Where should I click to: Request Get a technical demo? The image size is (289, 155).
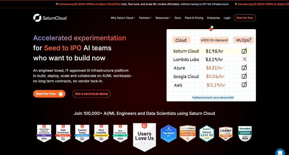pyautogui.click(x=91, y=94)
